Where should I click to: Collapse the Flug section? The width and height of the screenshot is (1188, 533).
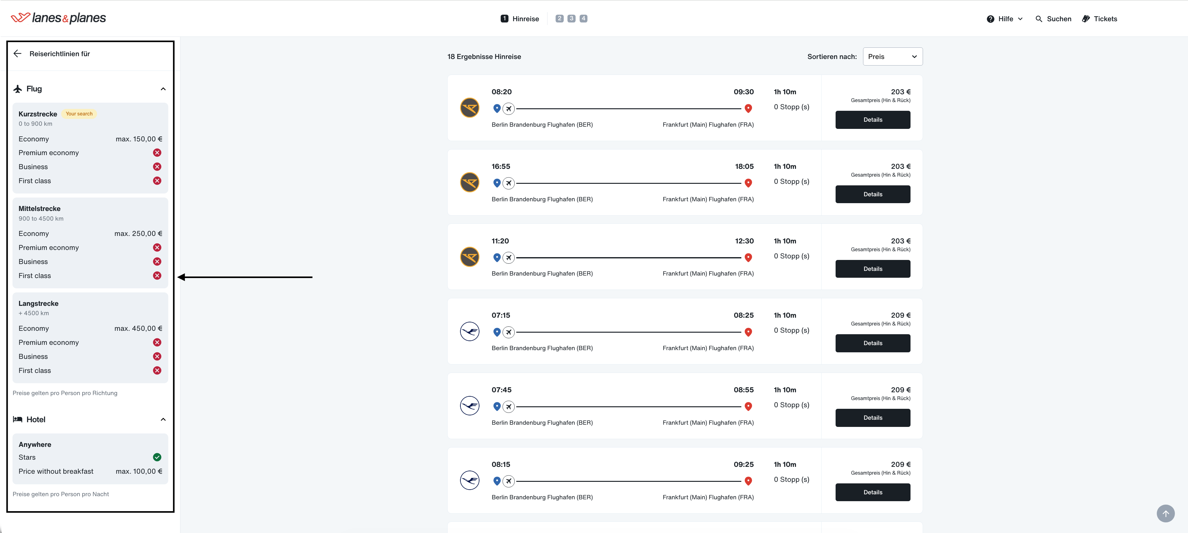pos(163,89)
